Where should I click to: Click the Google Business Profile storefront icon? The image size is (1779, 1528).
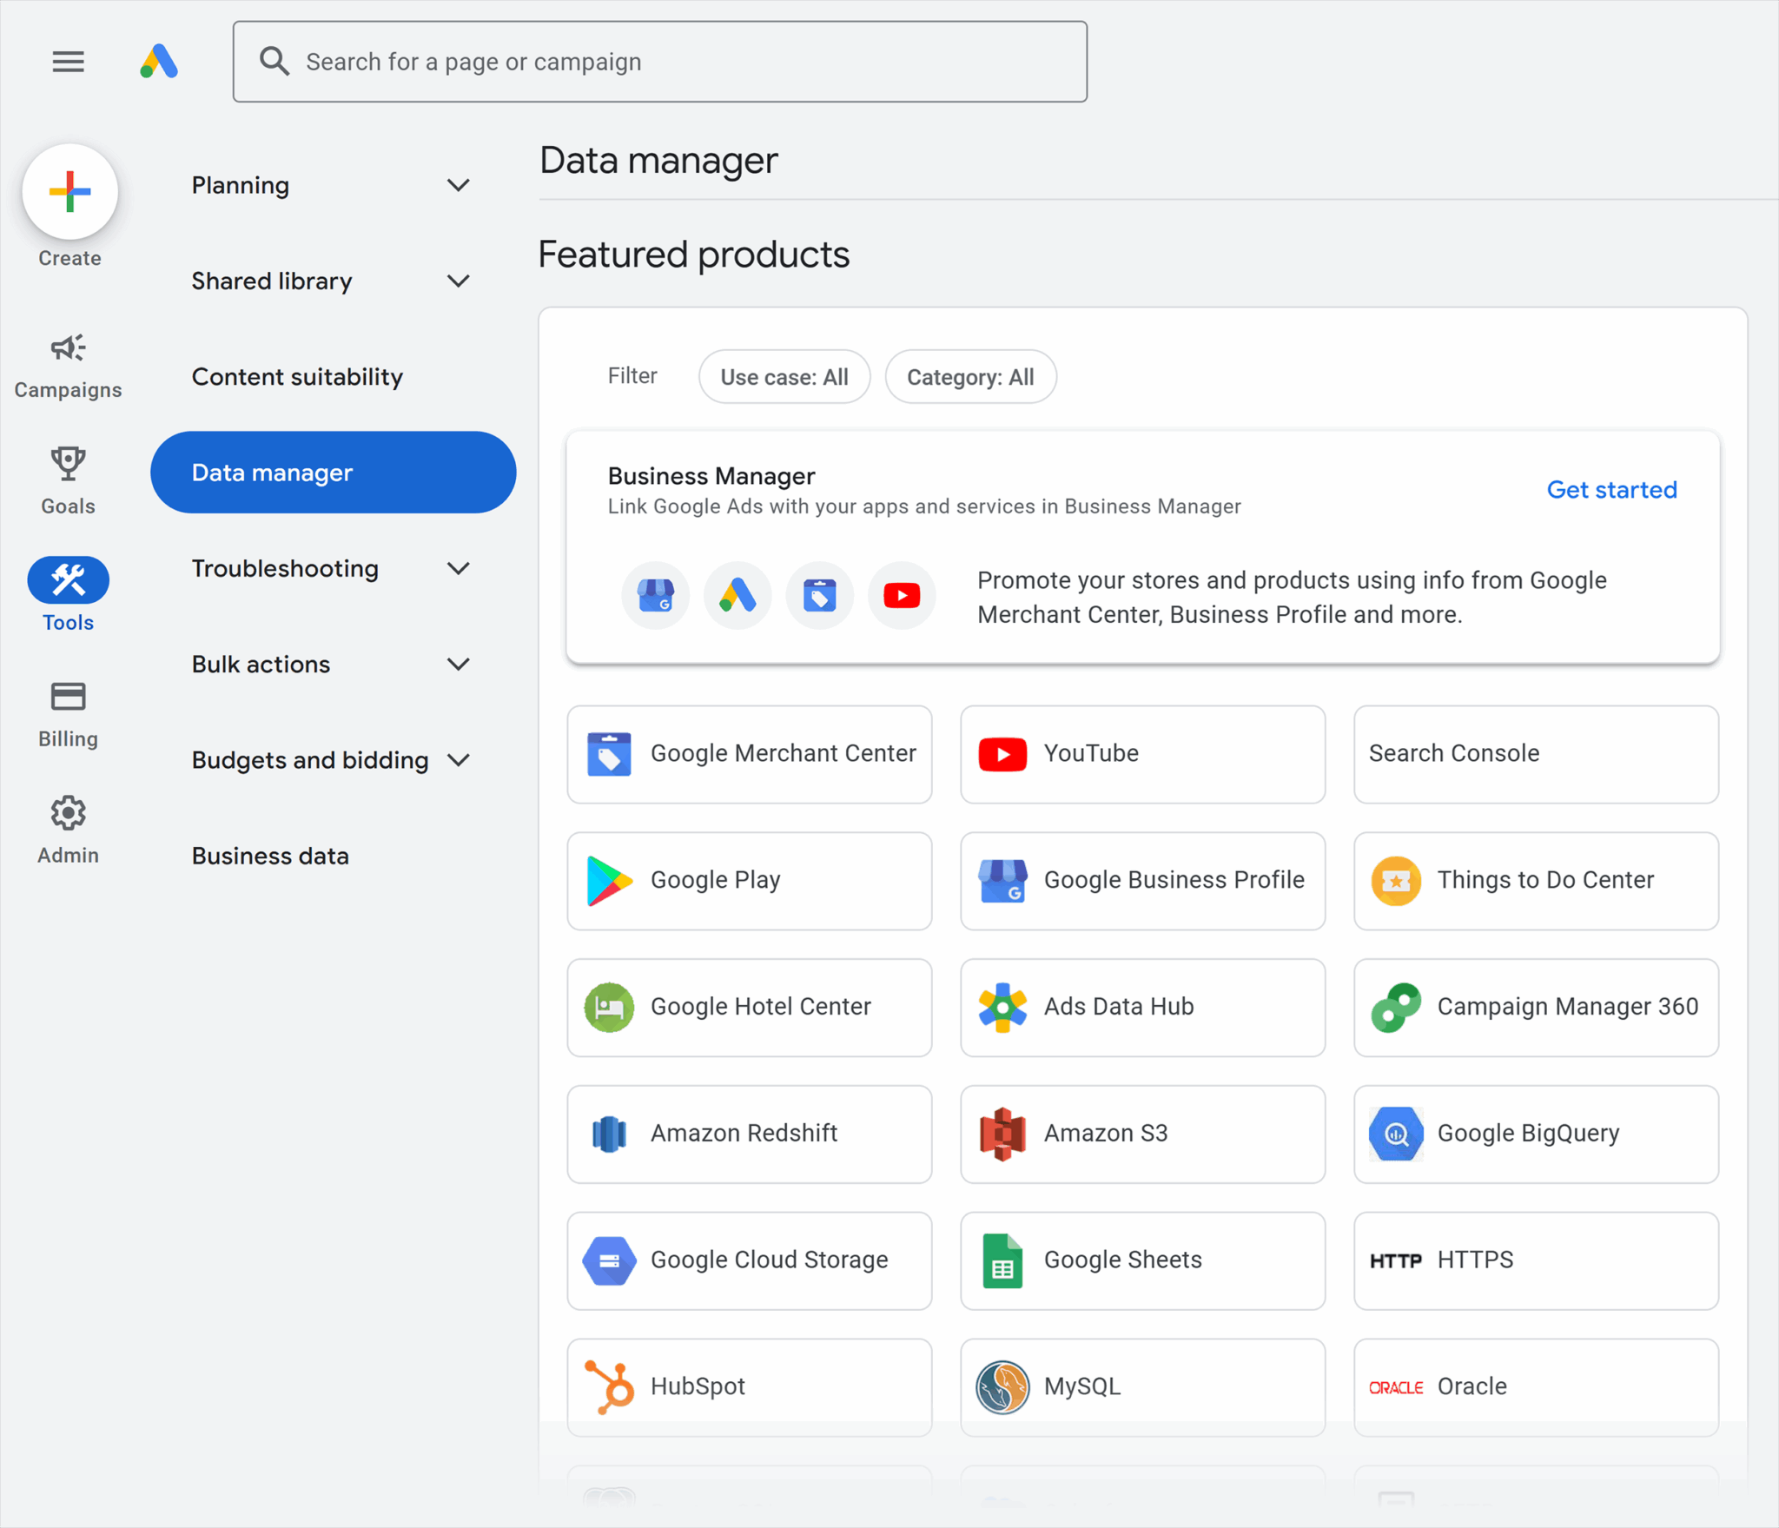coord(1002,881)
